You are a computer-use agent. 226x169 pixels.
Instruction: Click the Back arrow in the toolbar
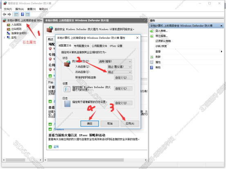coord(4,14)
